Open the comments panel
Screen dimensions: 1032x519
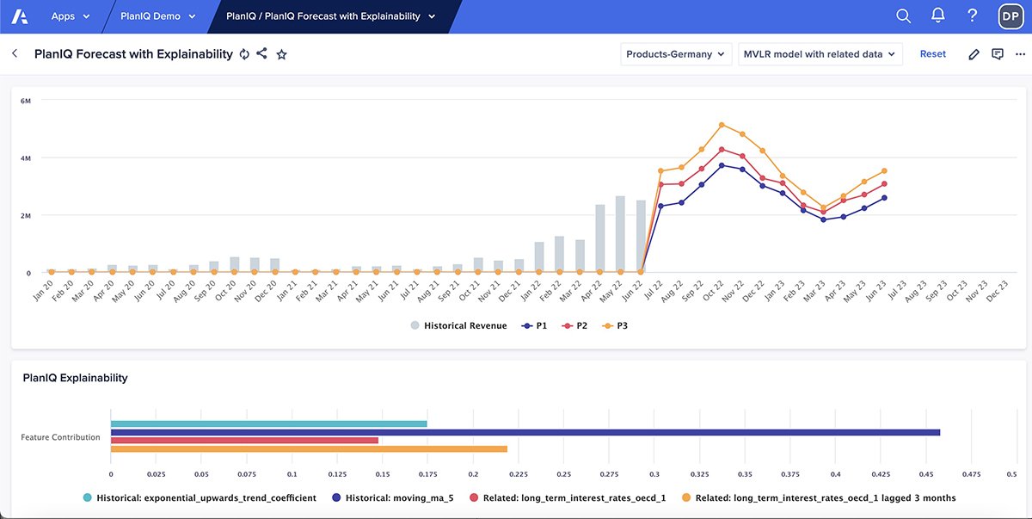pyautogui.click(x=996, y=53)
